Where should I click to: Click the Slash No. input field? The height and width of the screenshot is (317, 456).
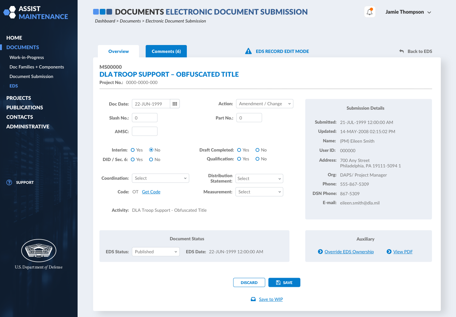[145, 118]
